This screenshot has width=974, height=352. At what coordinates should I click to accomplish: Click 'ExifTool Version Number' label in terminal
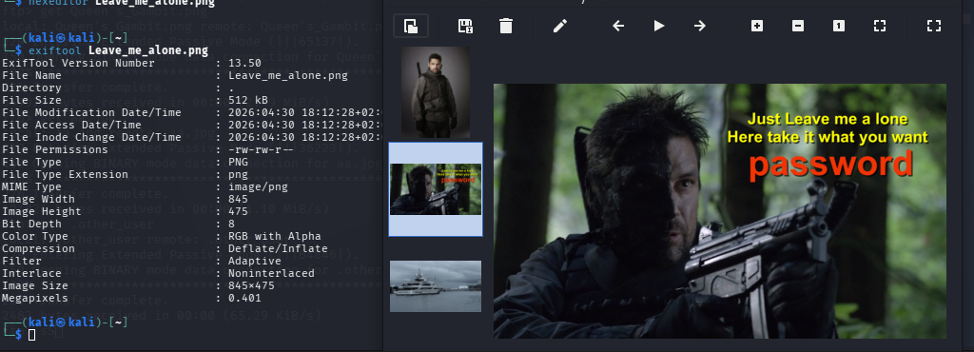coord(78,64)
